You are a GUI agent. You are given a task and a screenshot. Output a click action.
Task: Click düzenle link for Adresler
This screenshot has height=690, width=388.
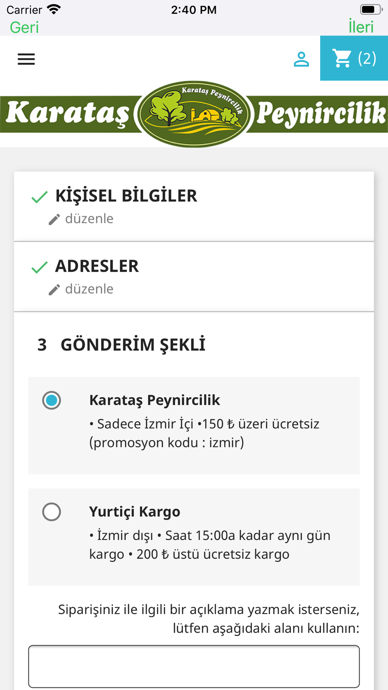[x=89, y=289]
